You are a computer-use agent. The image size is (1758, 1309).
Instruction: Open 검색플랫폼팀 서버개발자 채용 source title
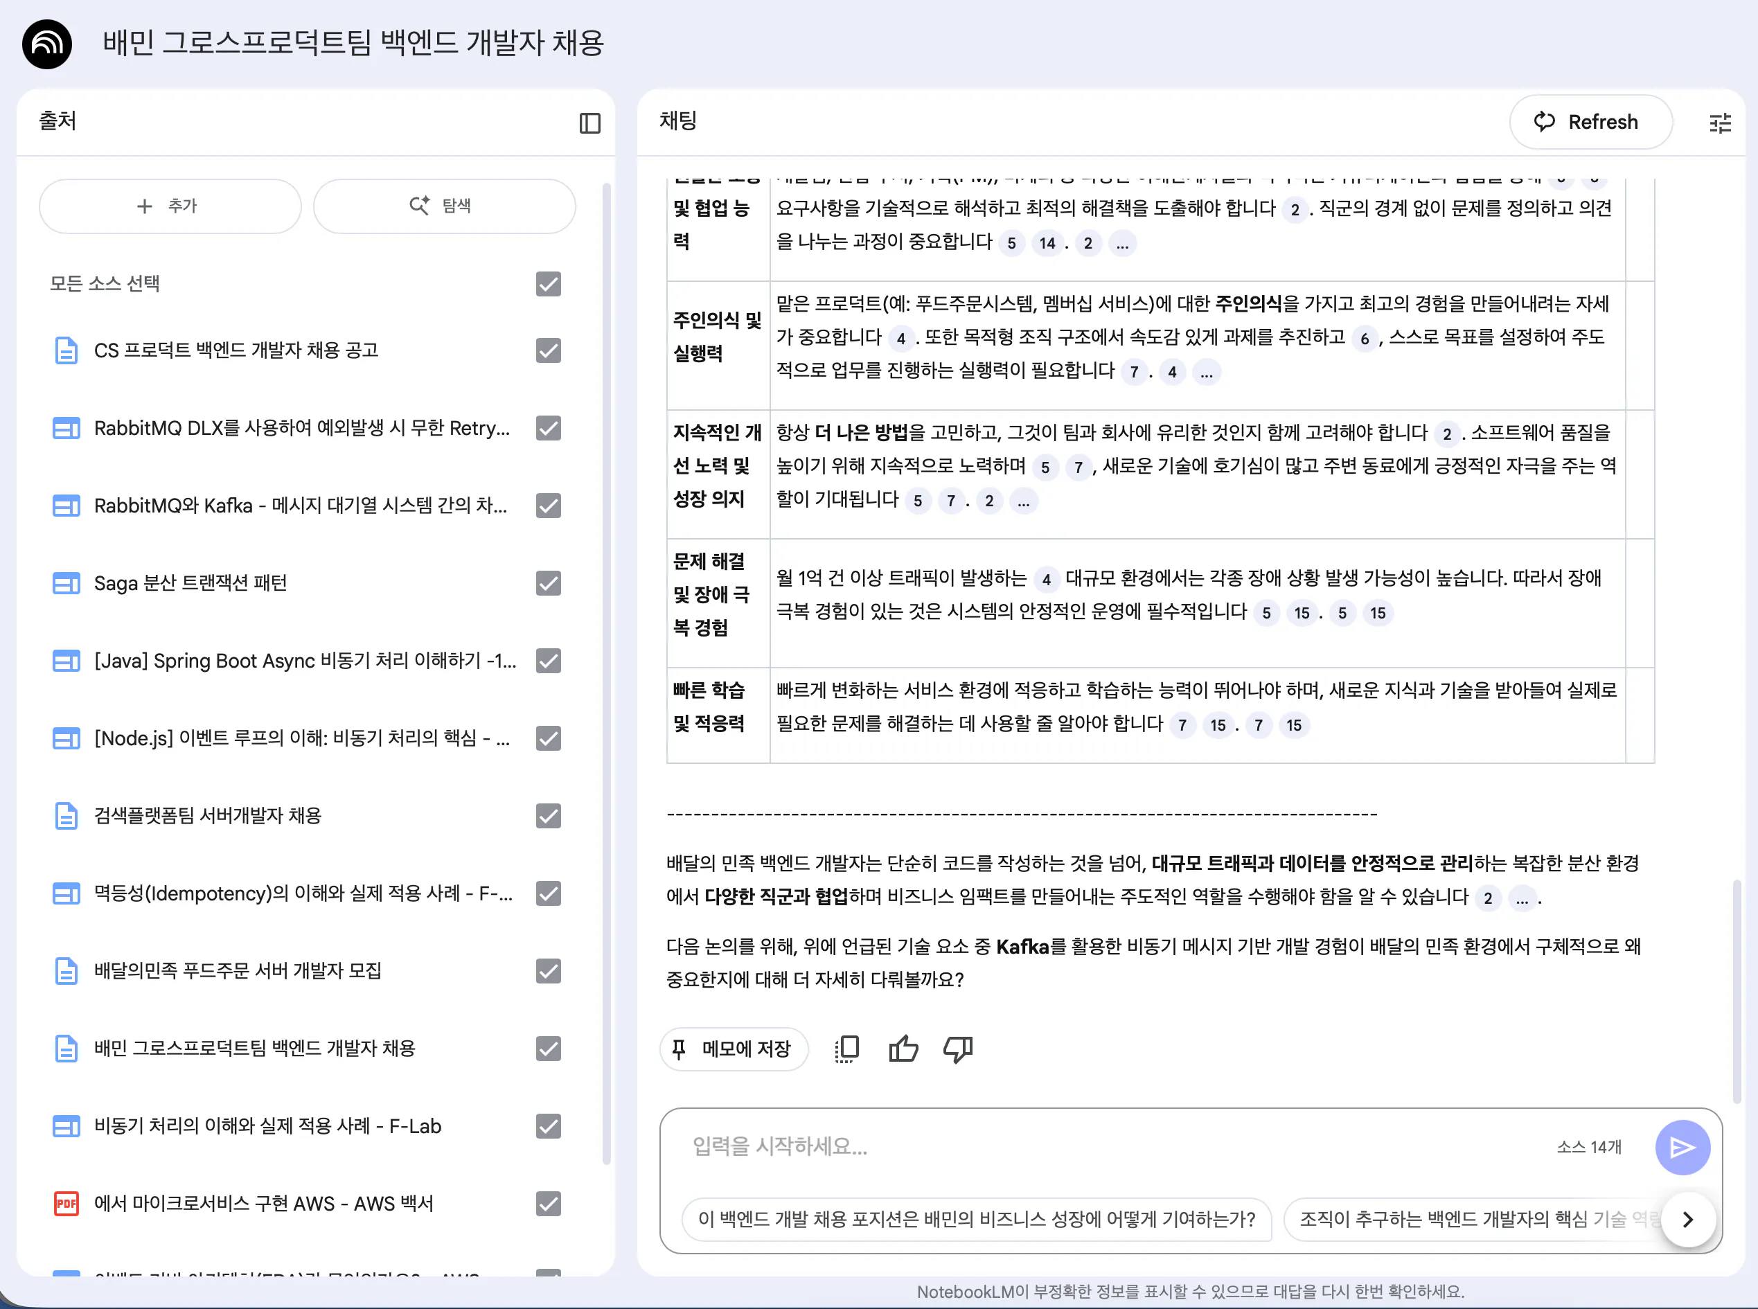[x=208, y=816]
